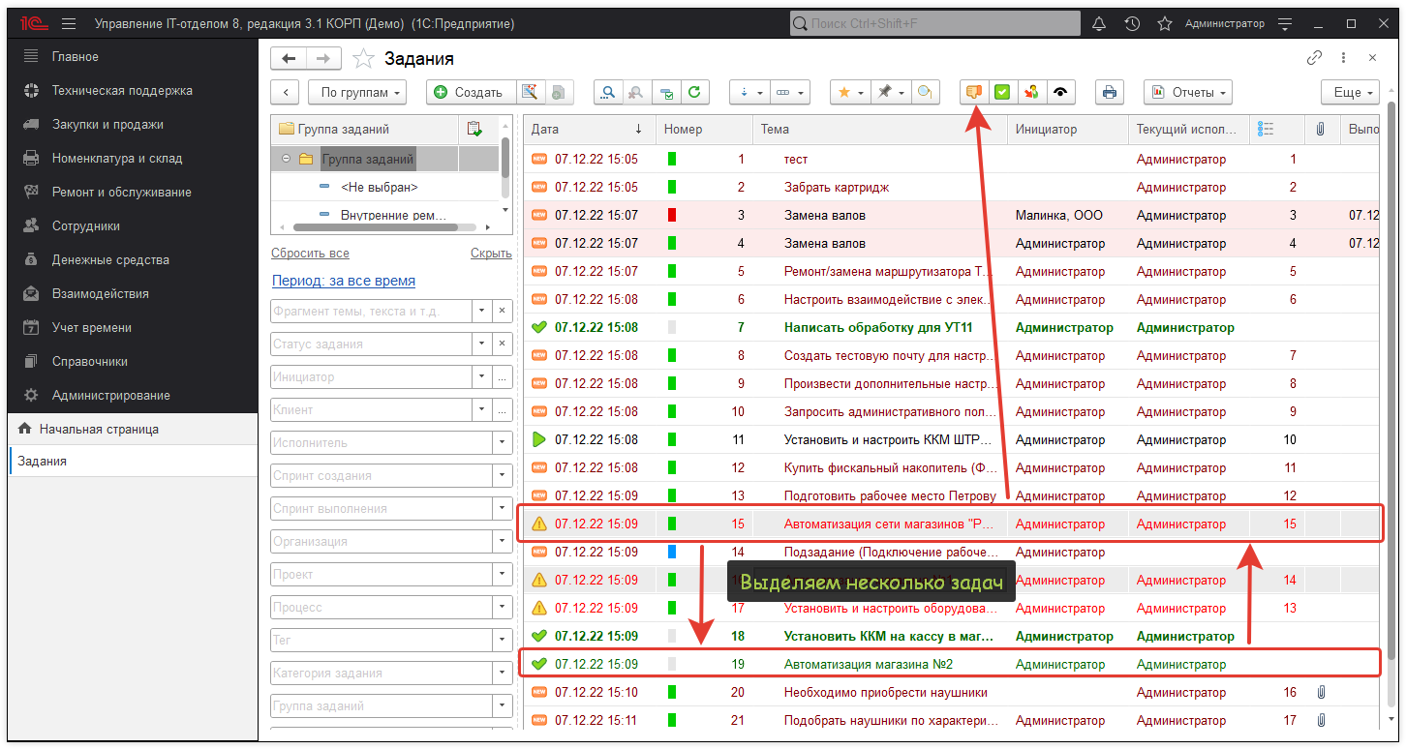Open history clock icon in title bar
The image size is (1406, 749).
[1132, 23]
